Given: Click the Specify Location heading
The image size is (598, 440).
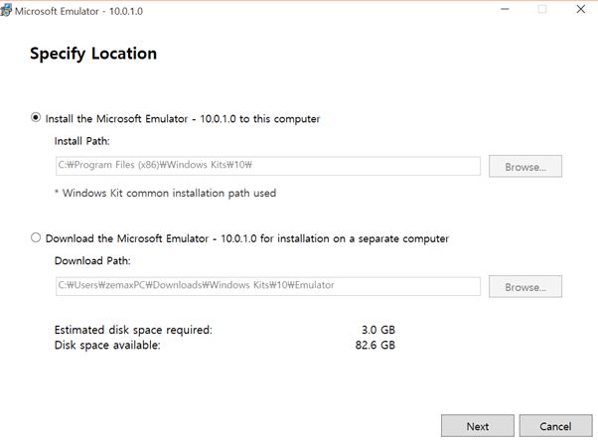Looking at the screenshot, I should 93,54.
